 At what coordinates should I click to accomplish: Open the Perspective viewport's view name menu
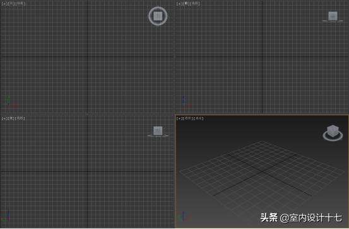point(187,118)
